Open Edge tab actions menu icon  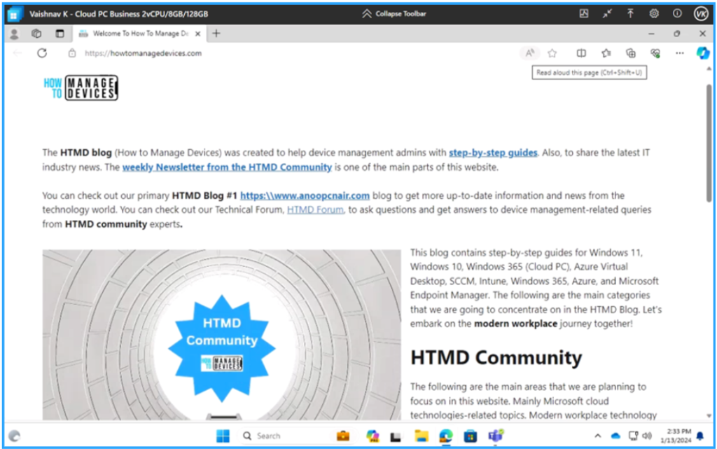(60, 34)
